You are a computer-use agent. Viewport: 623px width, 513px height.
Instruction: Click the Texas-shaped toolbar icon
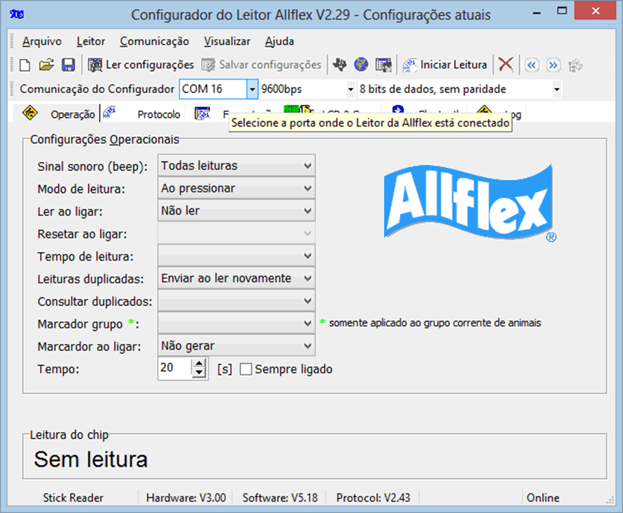point(340,65)
